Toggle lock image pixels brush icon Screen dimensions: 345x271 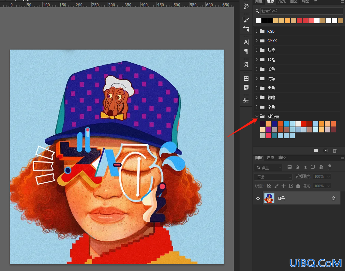pos(276,186)
